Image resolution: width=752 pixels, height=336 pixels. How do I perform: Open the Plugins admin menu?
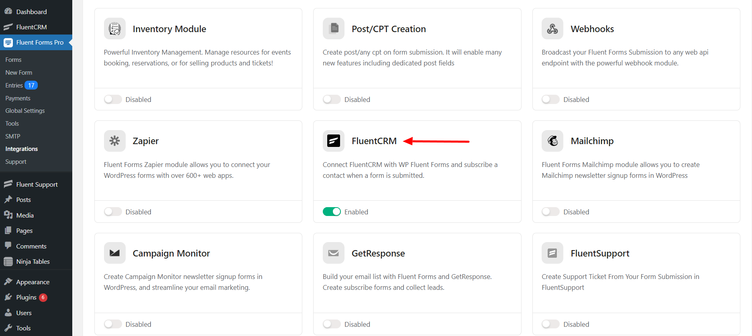point(26,297)
